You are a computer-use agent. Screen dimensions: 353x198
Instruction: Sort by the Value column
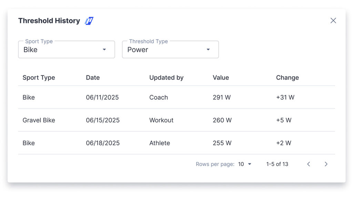click(x=221, y=78)
